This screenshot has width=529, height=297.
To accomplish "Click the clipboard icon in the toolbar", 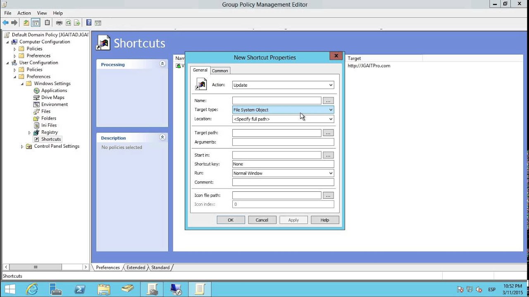I will tap(47, 23).
